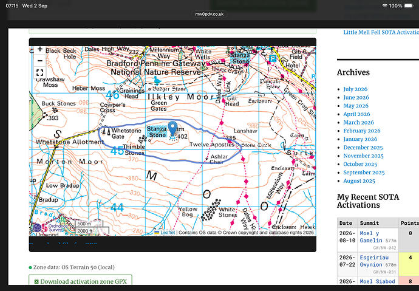This screenshot has width=419, height=291.
Task: Open Moel Siabod summit link
Action: [377, 281]
